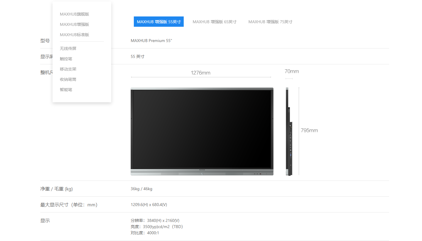Click the 36kg / 46kg weight value
The image size is (422, 241).
pos(141,189)
